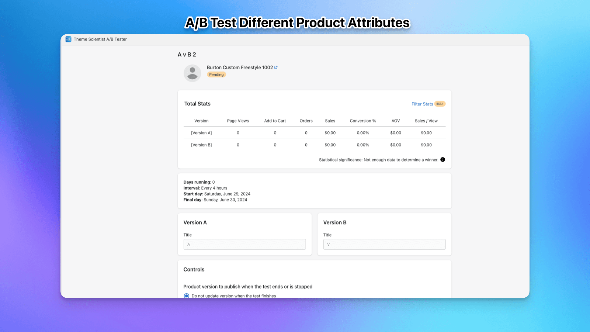
Task: Click the Page Views column header
Action: click(238, 121)
